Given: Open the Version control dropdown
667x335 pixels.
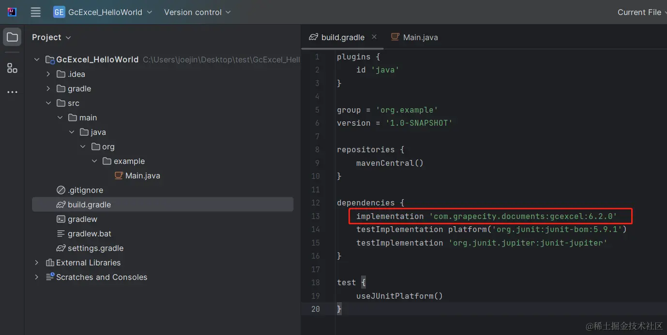Looking at the screenshot, I should [197, 12].
